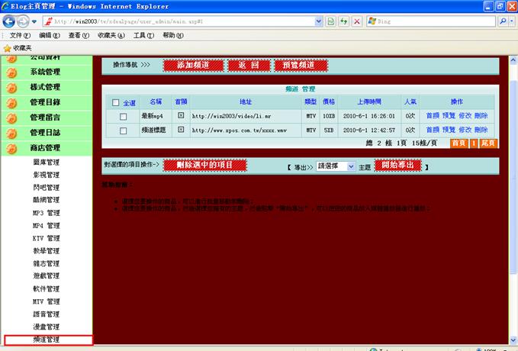Click the orange icon beside 系統管理
518x351 pixels.
[x=11, y=72]
